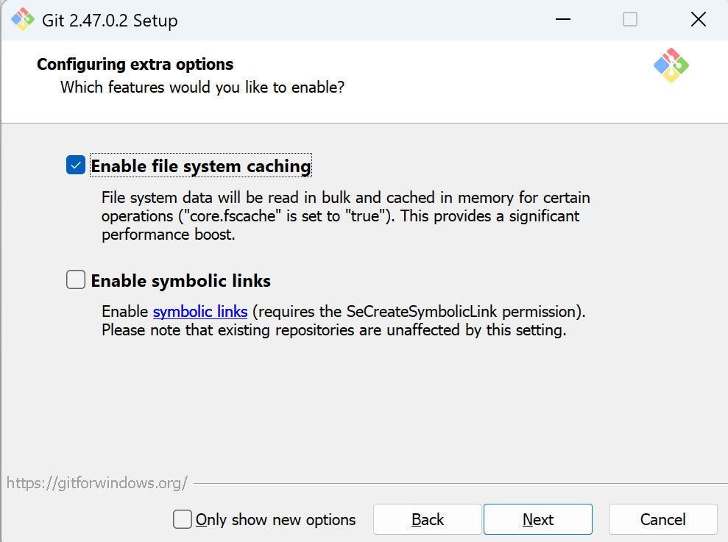The height and width of the screenshot is (542, 728).
Task: Tick the Enable symbolic links checkbox
Action: 76,280
